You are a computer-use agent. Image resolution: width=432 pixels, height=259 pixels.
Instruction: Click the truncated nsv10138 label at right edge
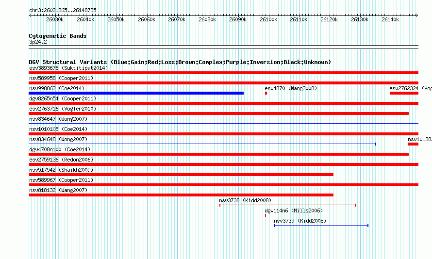point(420,139)
